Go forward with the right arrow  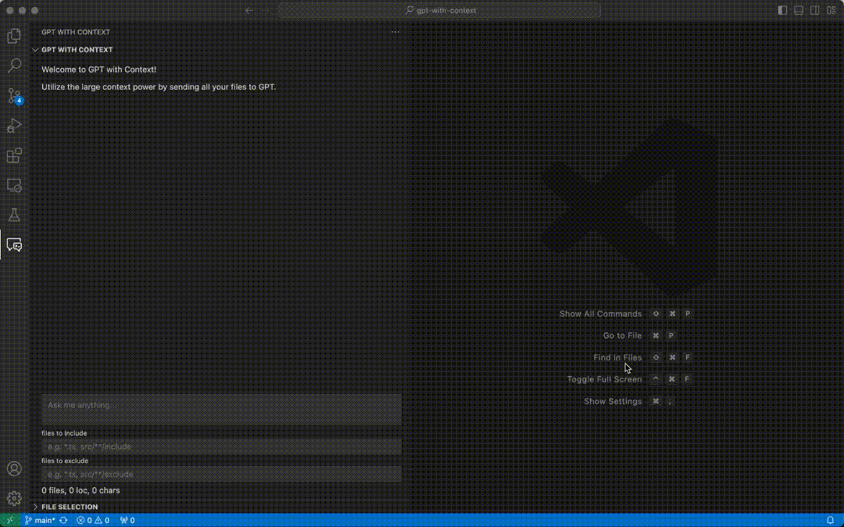point(266,11)
